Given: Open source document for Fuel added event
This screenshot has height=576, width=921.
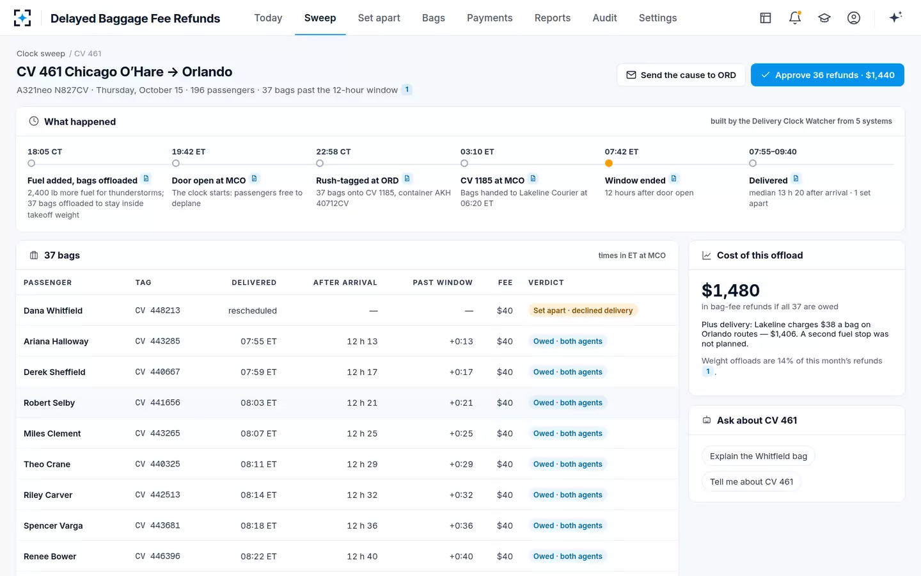Looking at the screenshot, I should pyautogui.click(x=146, y=179).
